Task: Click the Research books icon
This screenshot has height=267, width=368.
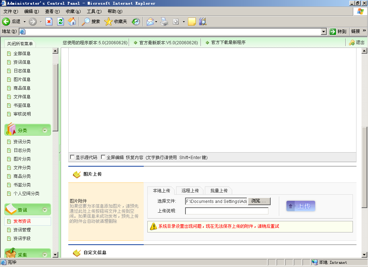Action: point(203,22)
